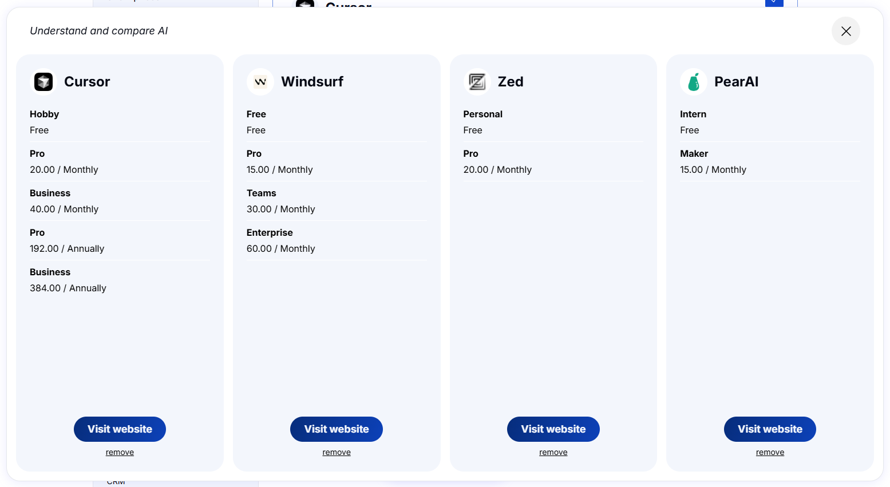
Task: Remove Cursor from the comparison
Action: (120, 452)
